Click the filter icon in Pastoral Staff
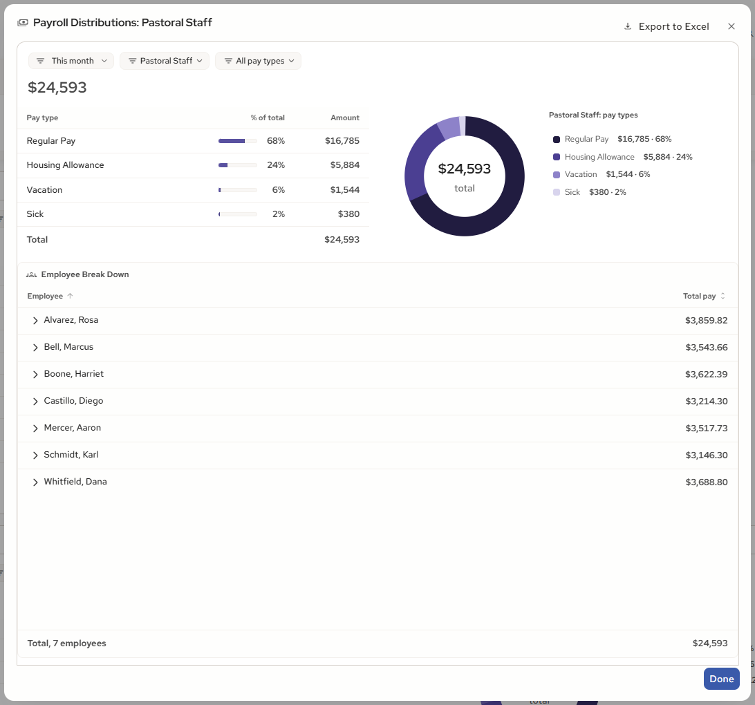Image resolution: width=755 pixels, height=705 pixels. click(x=133, y=61)
